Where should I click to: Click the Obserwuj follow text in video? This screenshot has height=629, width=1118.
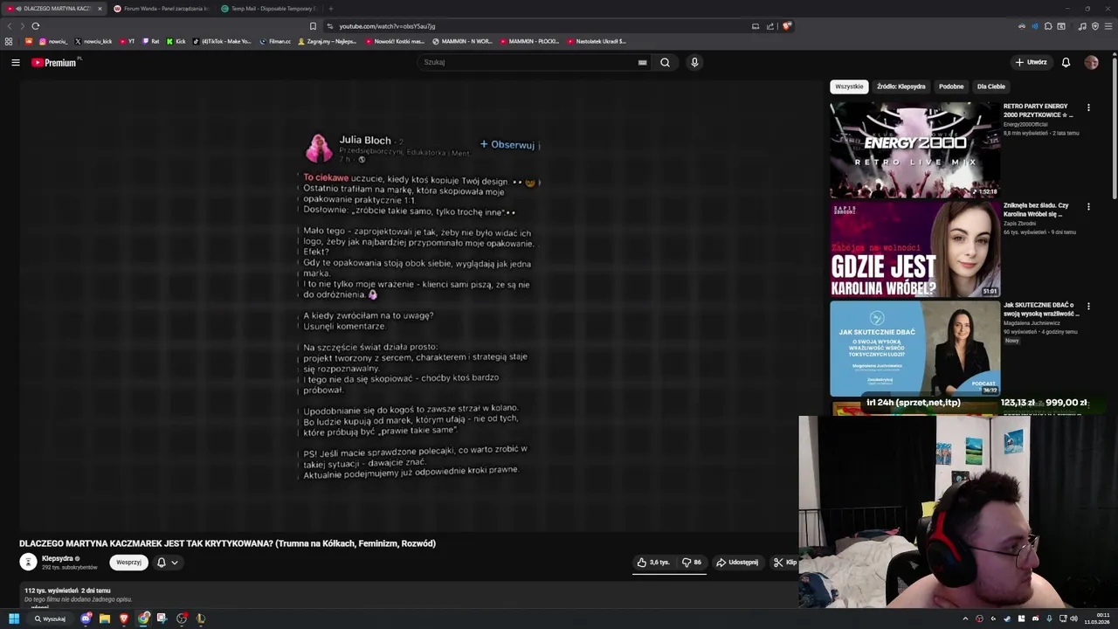pos(507,145)
